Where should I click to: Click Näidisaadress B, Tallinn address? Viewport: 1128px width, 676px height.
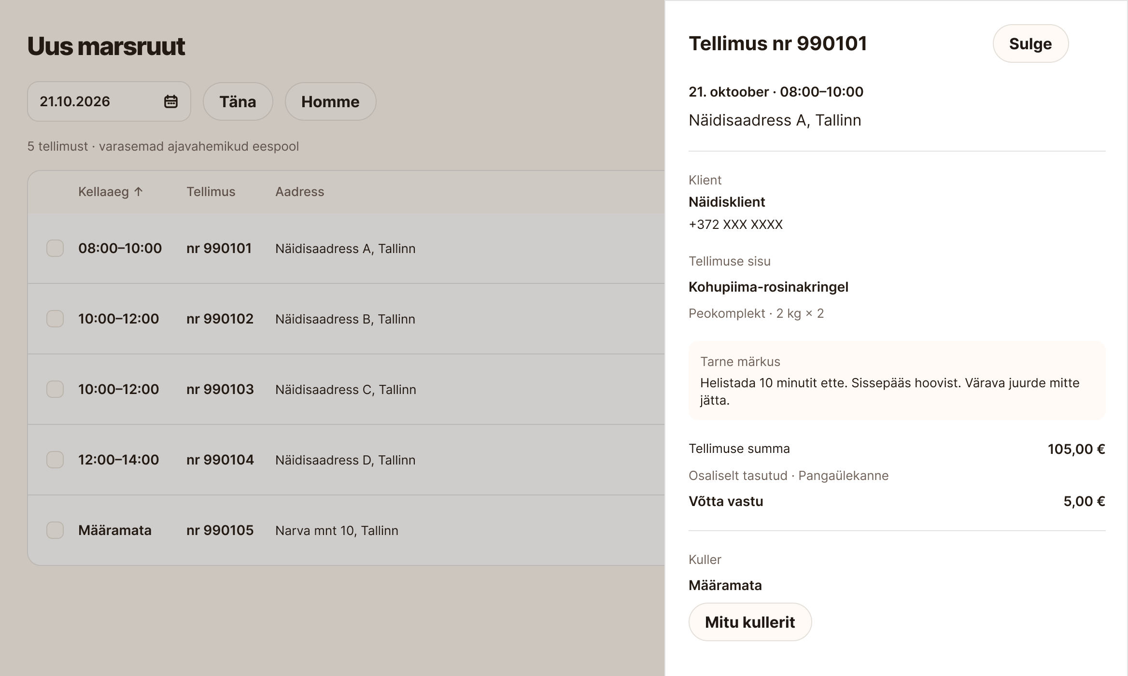coord(345,319)
